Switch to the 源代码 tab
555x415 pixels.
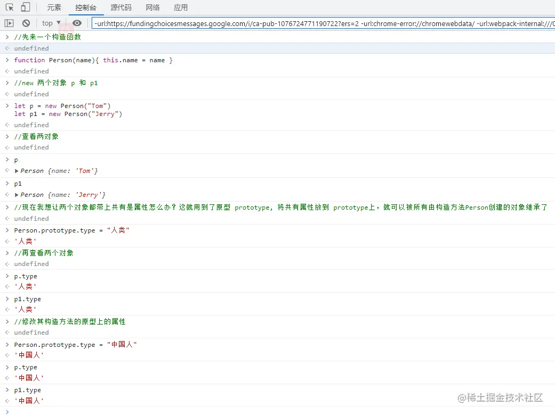[120, 7]
